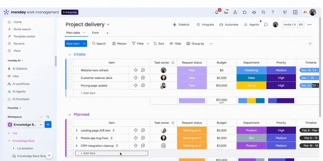Select all items in Planned group checkbox
The width and height of the screenshot is (323, 161).
[x=70, y=123]
